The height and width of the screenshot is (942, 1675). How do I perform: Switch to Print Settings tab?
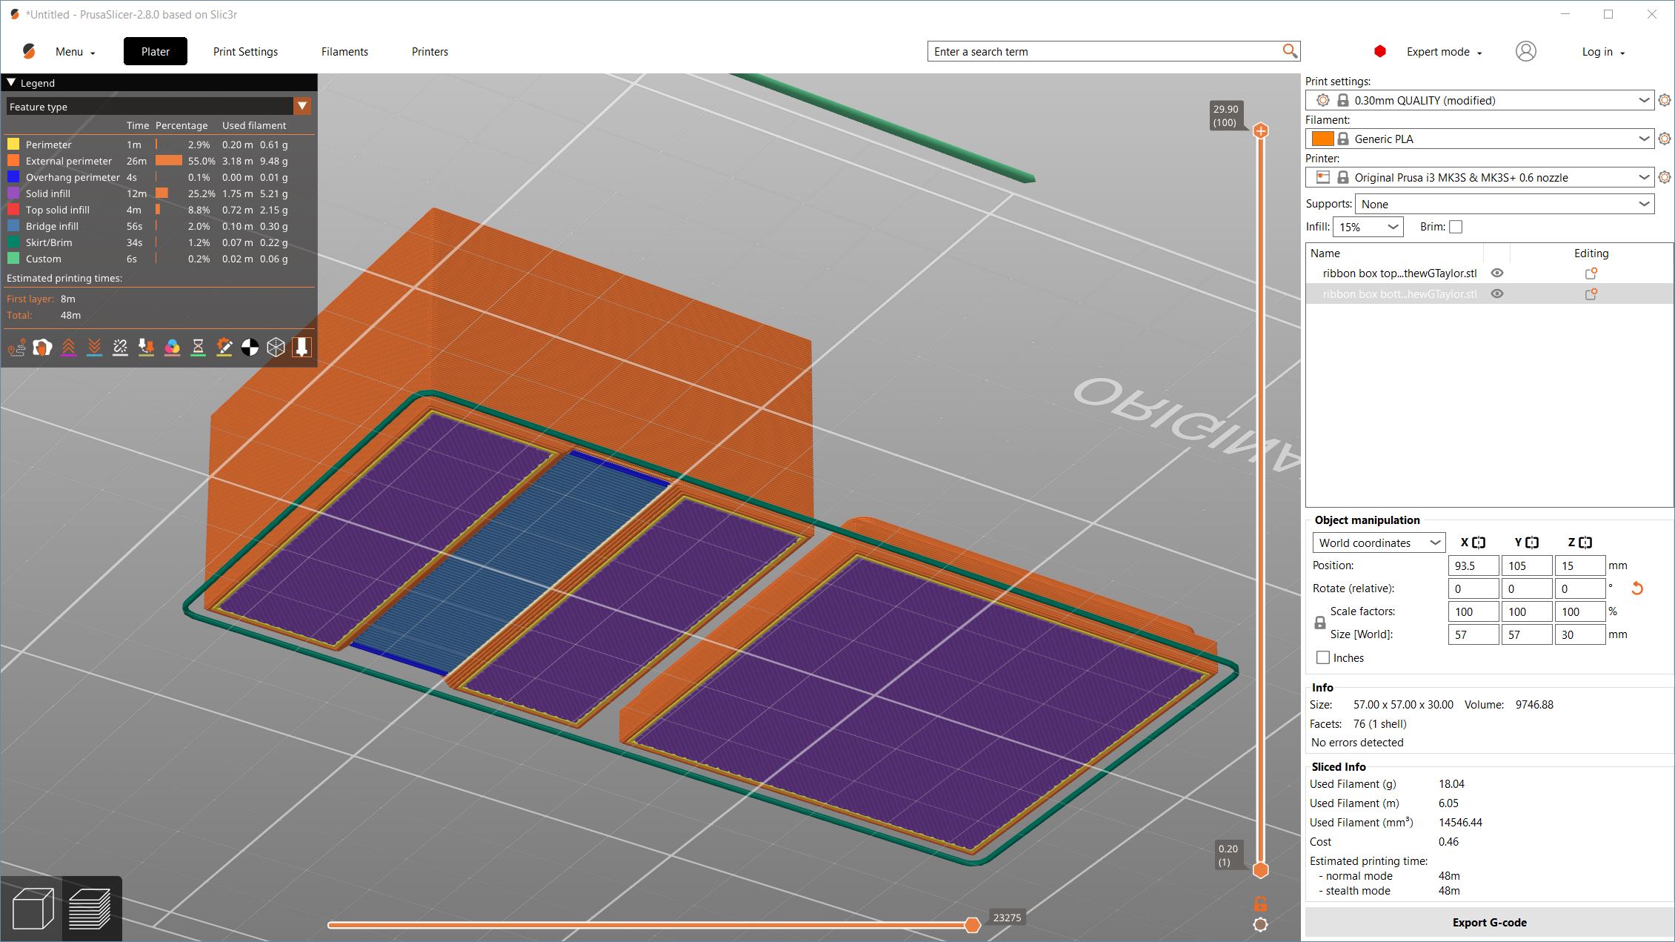(x=245, y=52)
